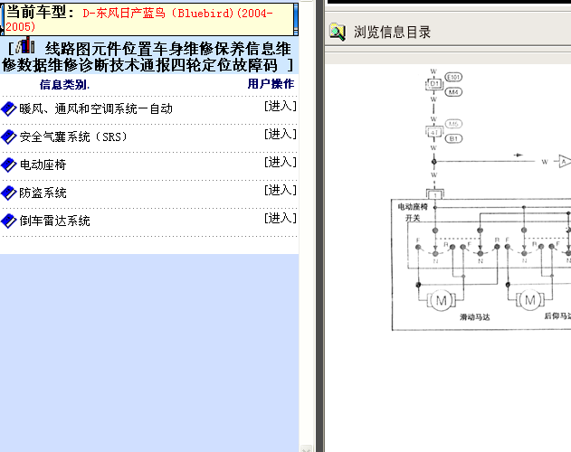This screenshot has width=571, height=452.
Task: Open [进入] for 暖风、通风和空调系统
Action: pos(280,106)
